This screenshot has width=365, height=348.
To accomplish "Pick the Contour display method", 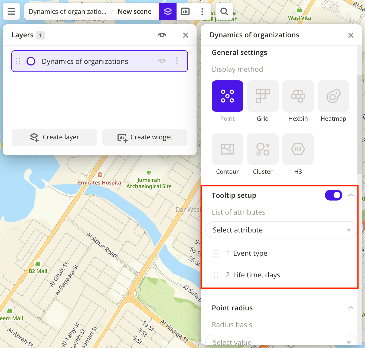I will (x=227, y=149).
